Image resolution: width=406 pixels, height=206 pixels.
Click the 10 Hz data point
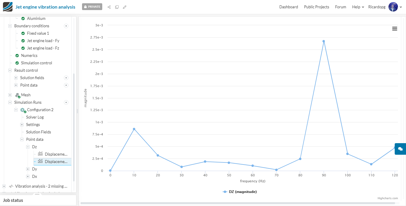point(134,129)
